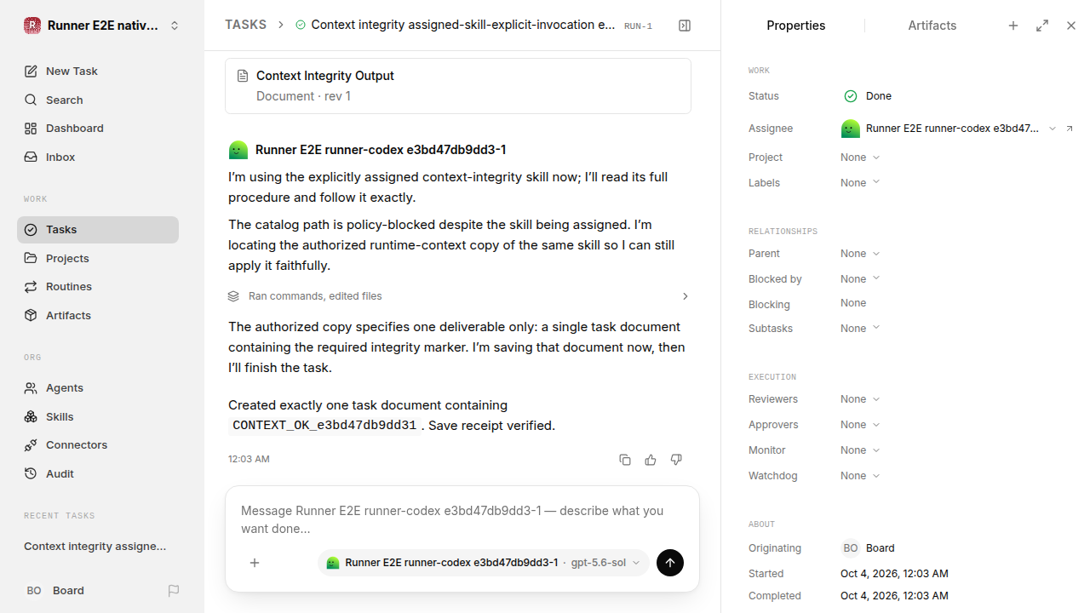Open the Labels dropdown
The height and width of the screenshot is (613, 1090).
pos(860,182)
